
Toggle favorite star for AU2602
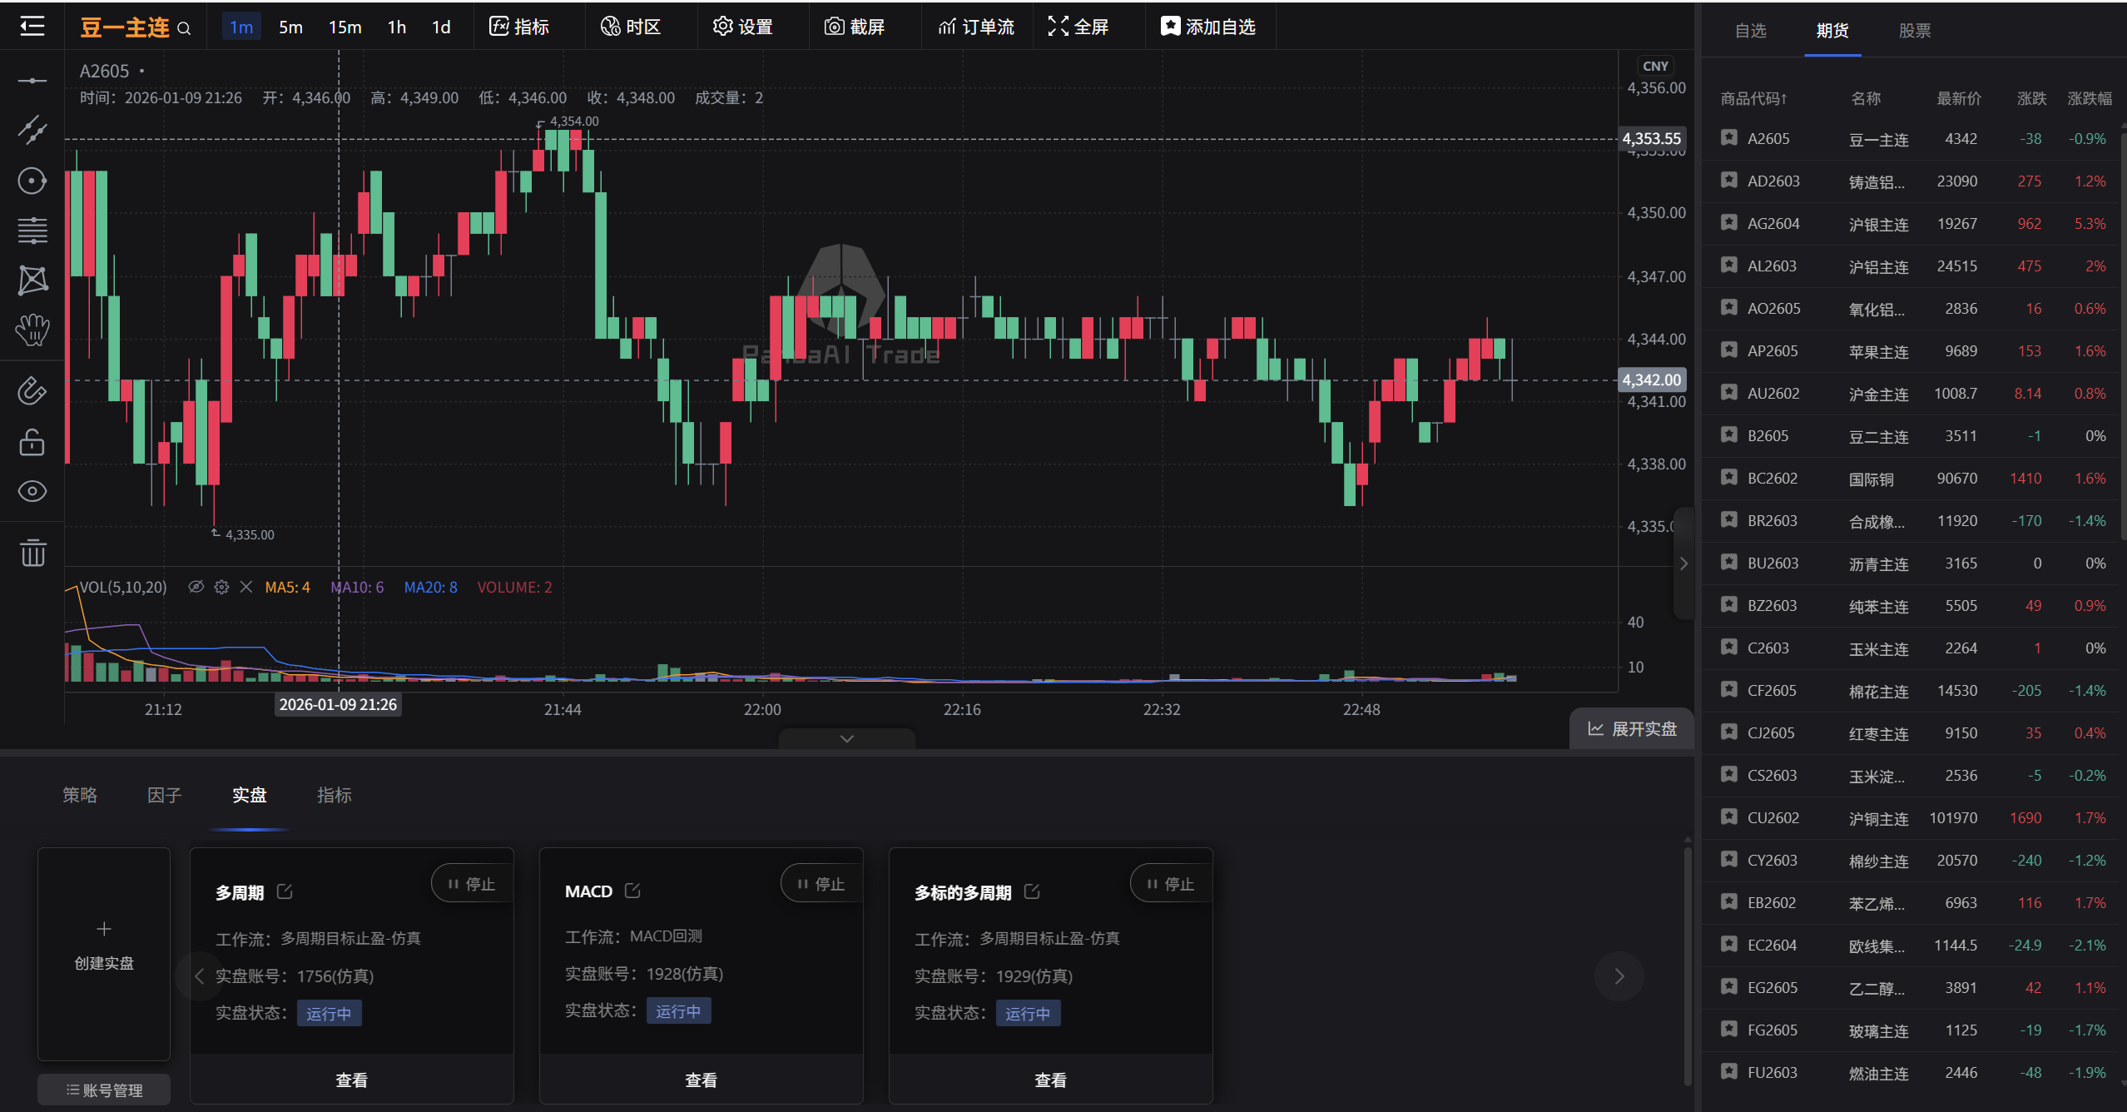1729,393
